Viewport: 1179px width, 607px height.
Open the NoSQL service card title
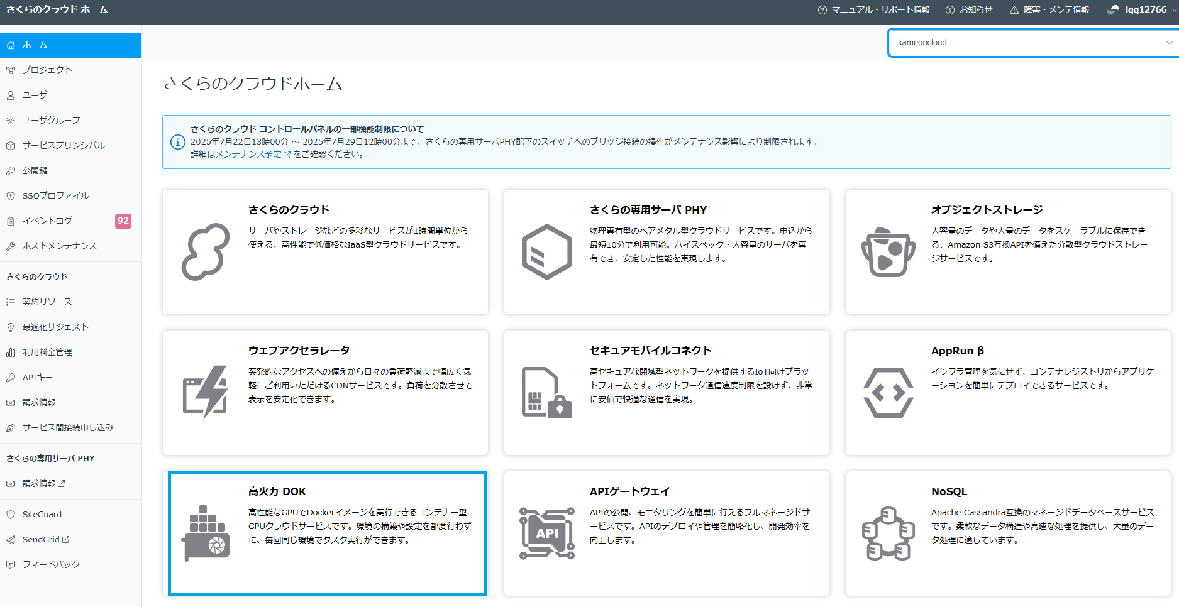(x=949, y=491)
